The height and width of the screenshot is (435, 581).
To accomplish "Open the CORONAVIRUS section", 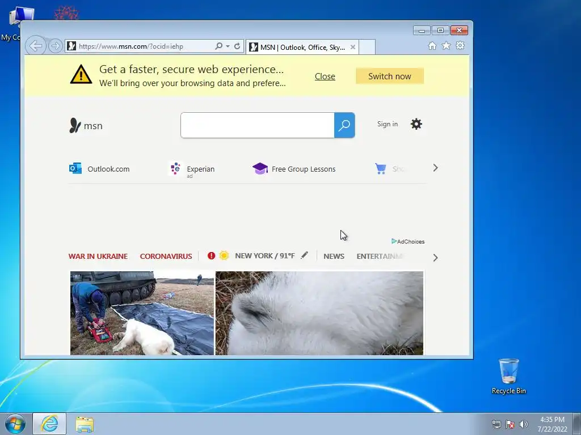I will pyautogui.click(x=166, y=256).
